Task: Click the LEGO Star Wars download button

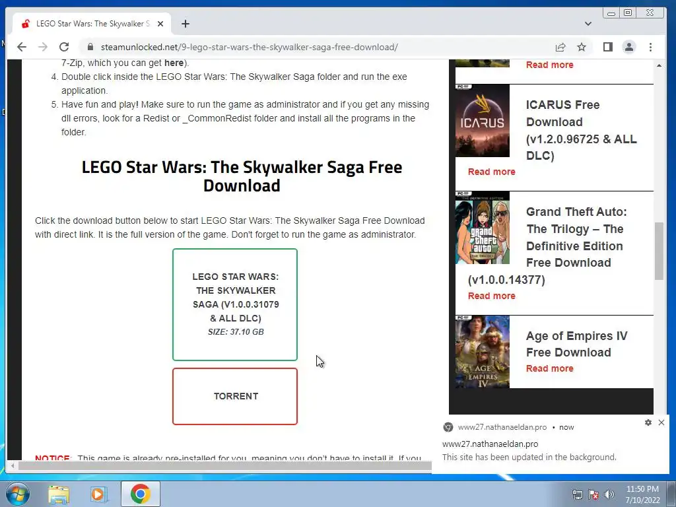Action: (235, 304)
